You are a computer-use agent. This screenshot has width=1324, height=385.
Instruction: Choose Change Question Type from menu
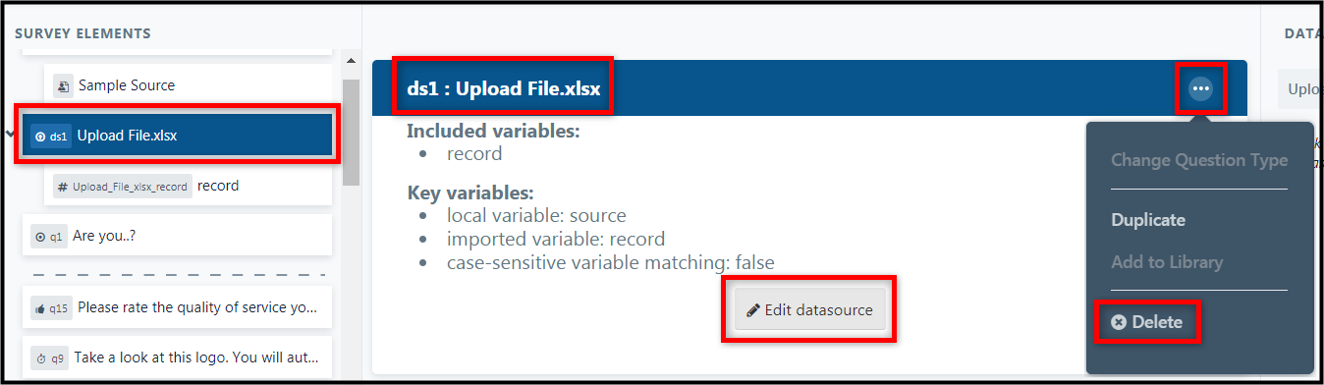1199,160
